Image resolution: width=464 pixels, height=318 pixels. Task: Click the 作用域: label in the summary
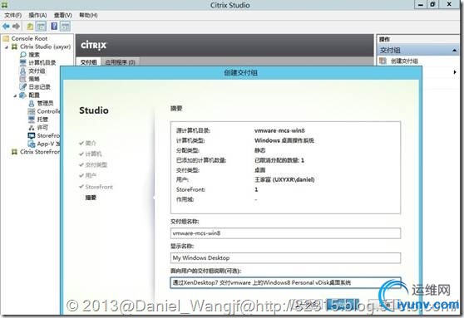click(x=185, y=200)
